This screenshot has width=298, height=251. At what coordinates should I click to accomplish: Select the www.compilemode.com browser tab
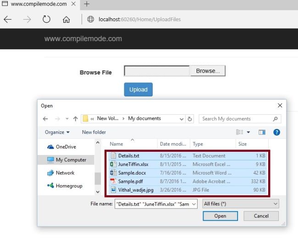point(39,4)
